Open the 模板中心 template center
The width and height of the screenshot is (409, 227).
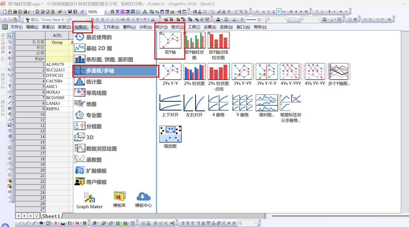143,200
